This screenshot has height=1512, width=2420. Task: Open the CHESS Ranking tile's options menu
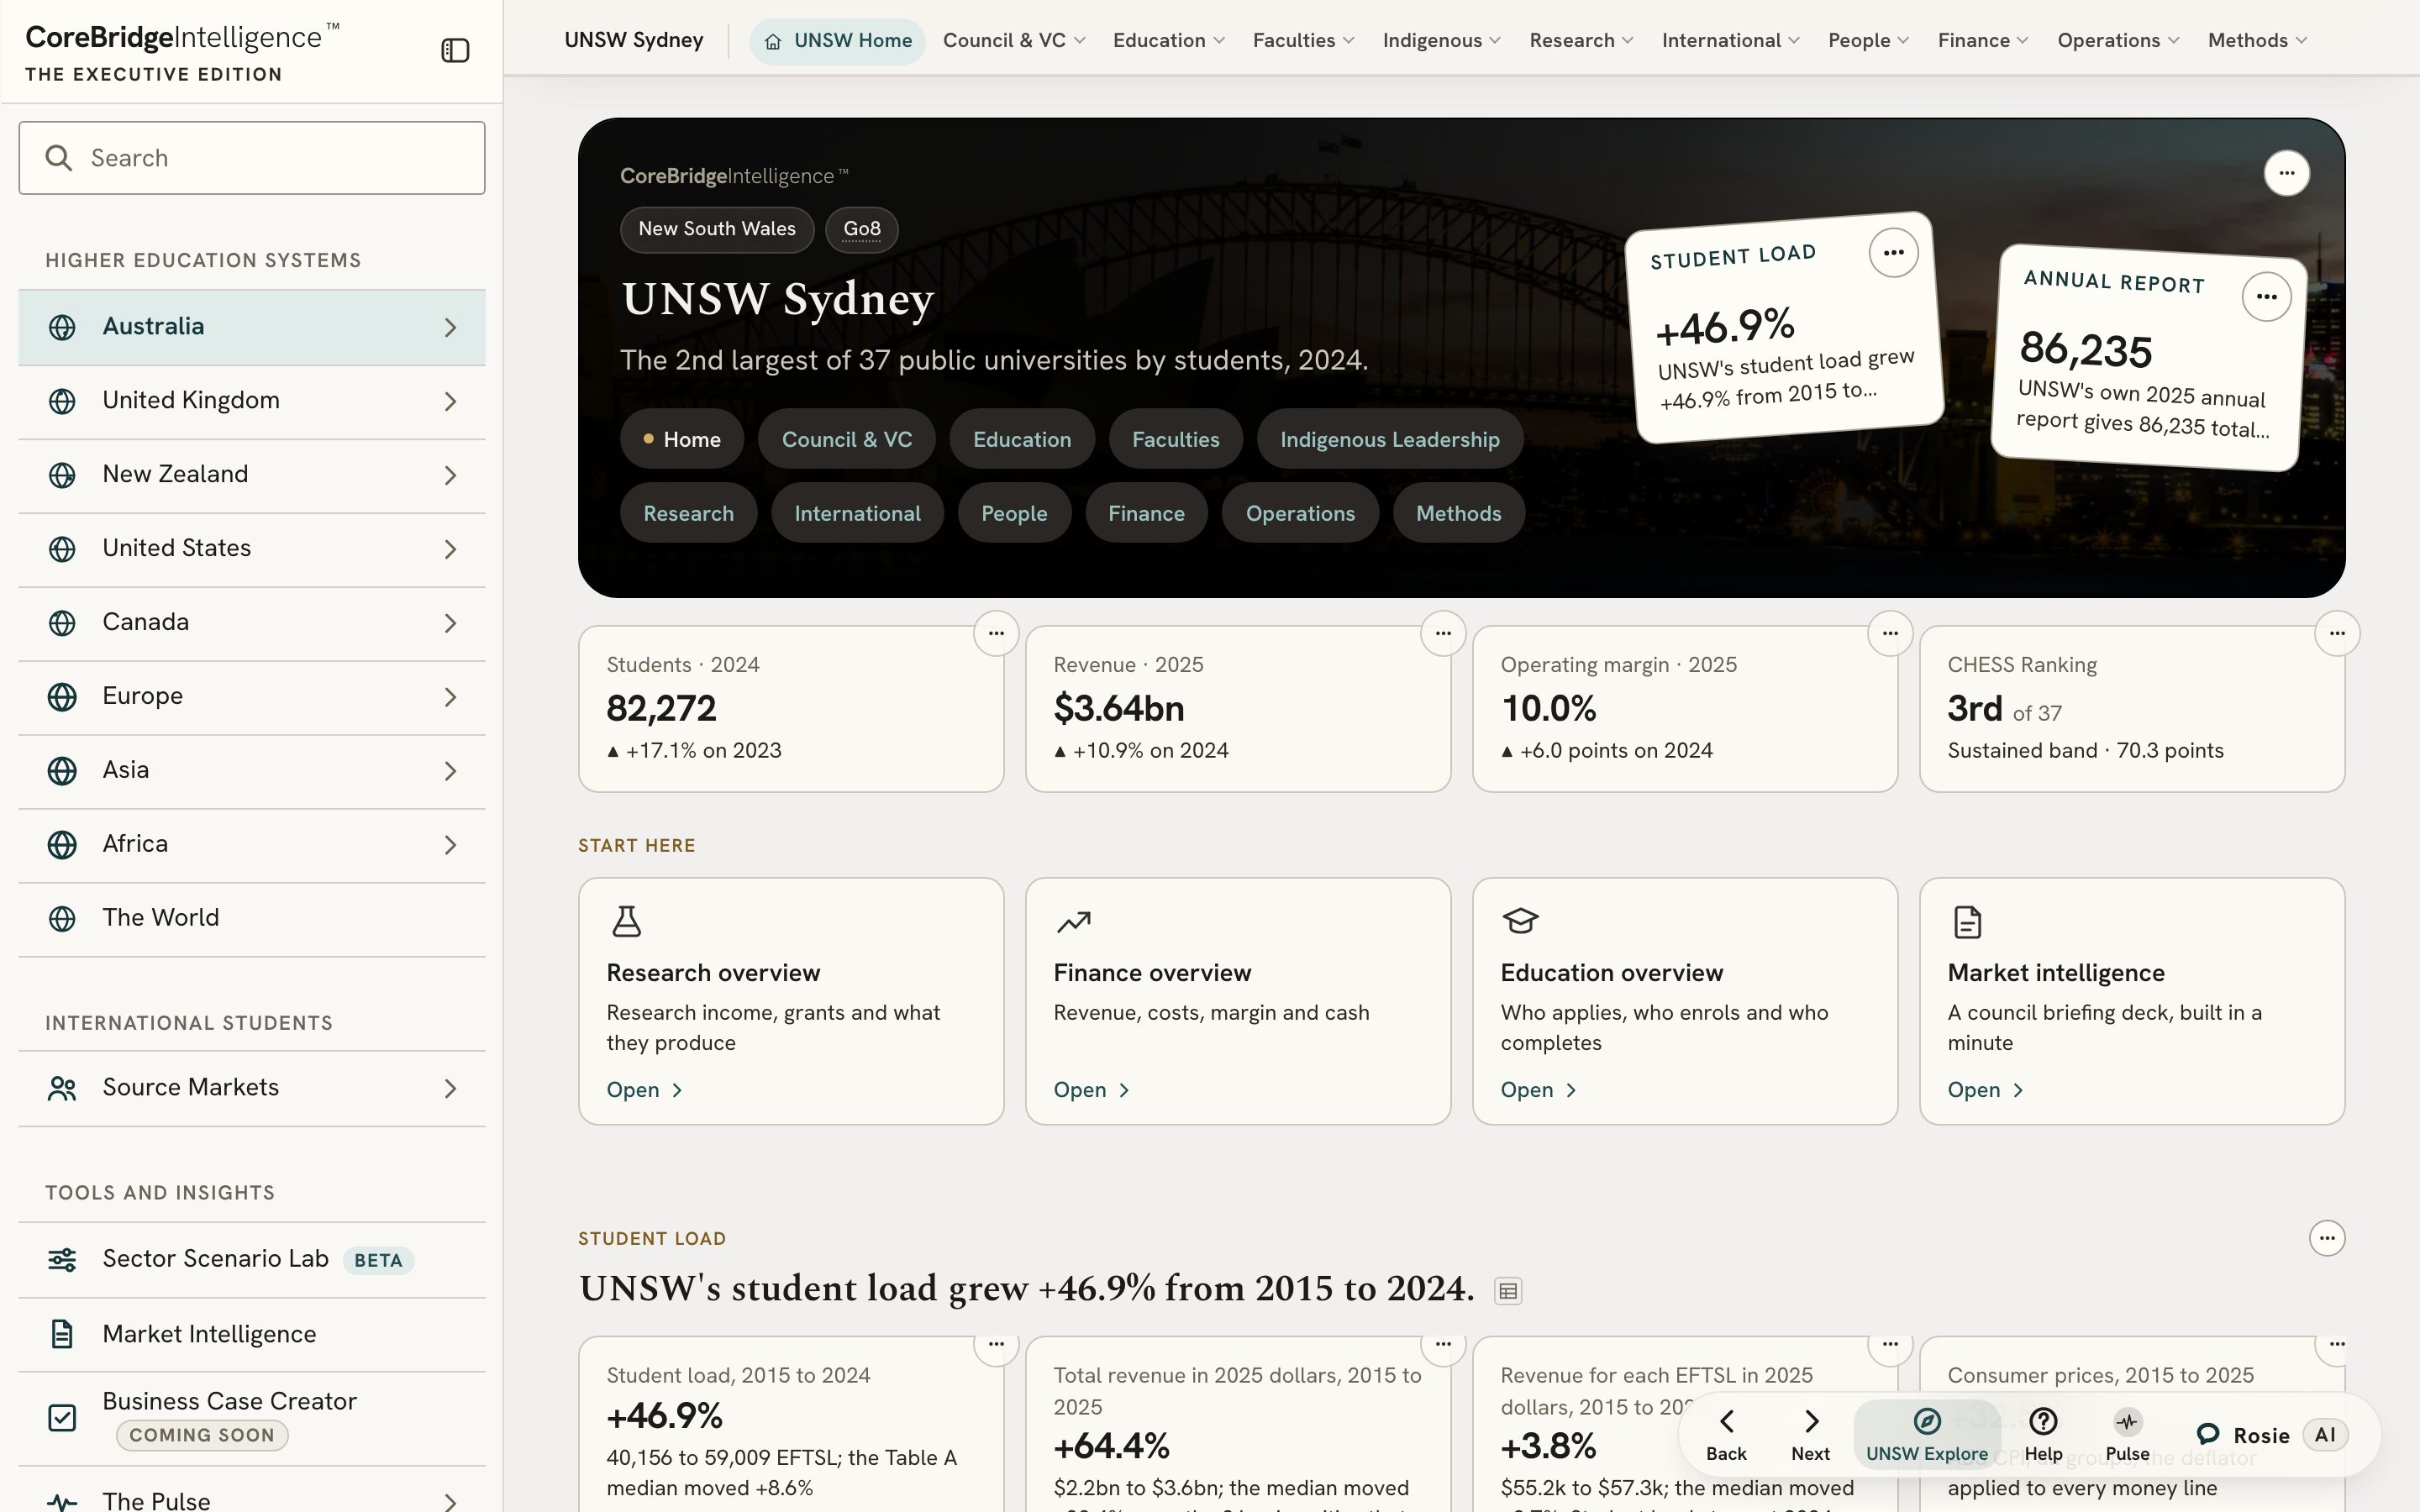point(2337,633)
